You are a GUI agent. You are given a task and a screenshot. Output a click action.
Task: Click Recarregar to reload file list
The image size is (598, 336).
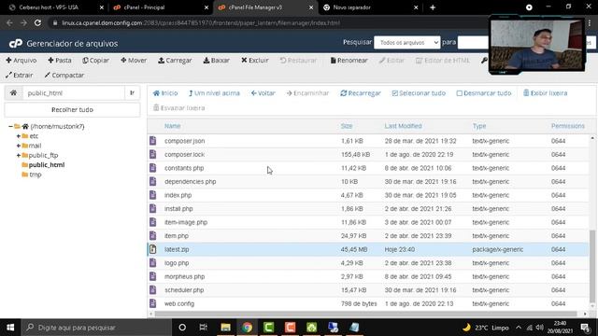361,93
